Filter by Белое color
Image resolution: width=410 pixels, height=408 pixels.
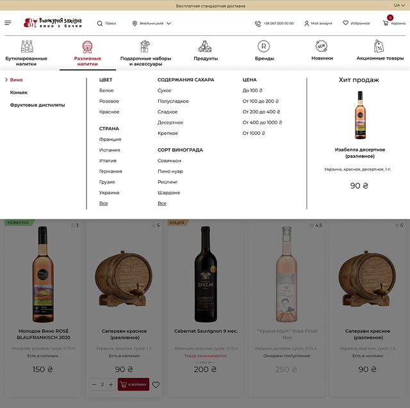tap(106, 90)
